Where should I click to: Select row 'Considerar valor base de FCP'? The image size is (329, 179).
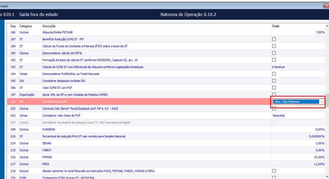[166, 115]
